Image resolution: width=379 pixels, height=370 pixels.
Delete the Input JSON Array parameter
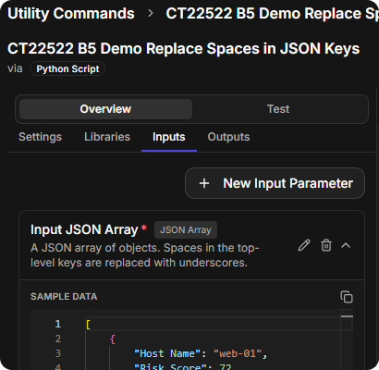[x=326, y=245]
